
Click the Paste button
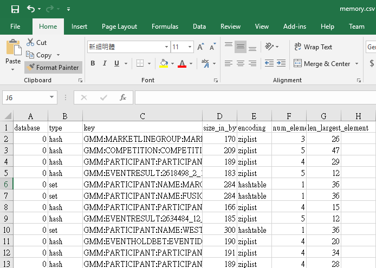(13, 51)
